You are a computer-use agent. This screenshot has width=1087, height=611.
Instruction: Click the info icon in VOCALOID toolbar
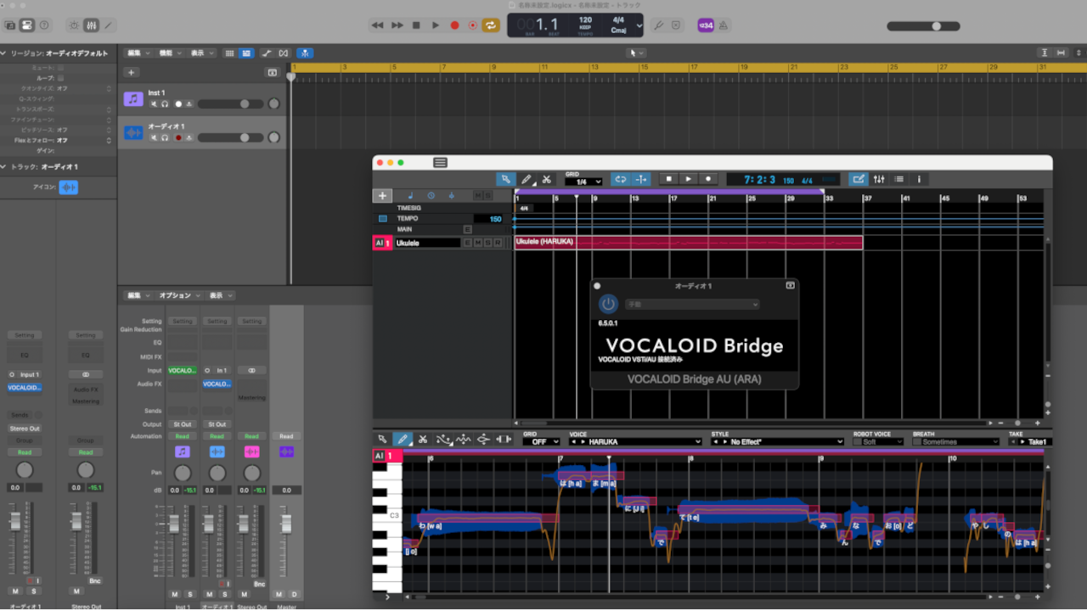(919, 179)
